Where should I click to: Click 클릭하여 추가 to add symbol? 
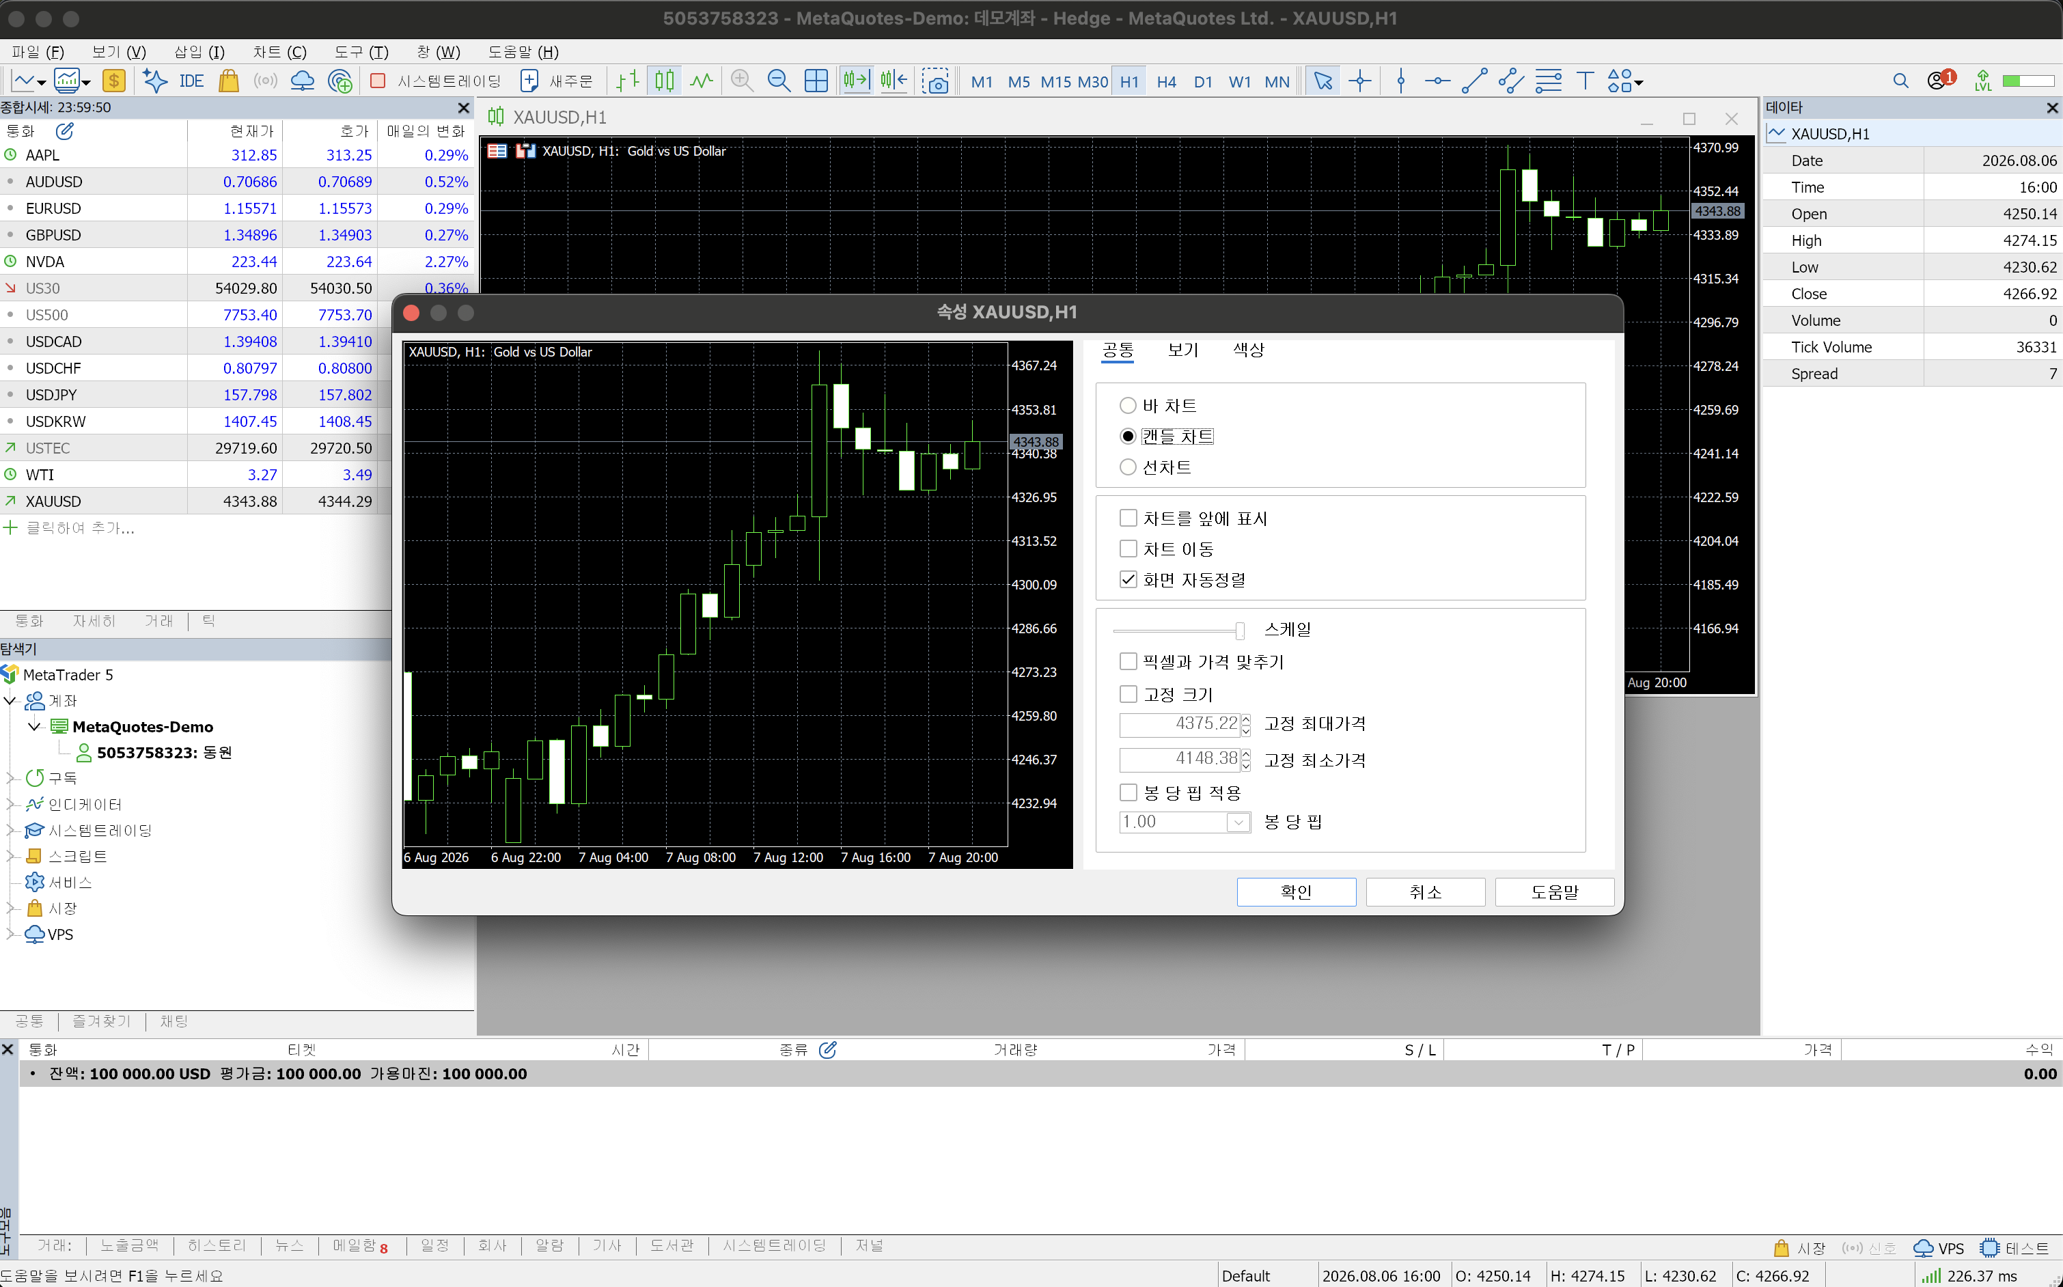click(80, 528)
